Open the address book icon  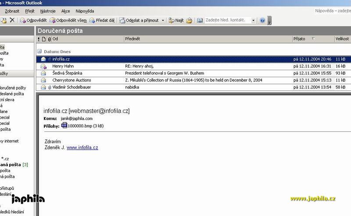[200, 20]
